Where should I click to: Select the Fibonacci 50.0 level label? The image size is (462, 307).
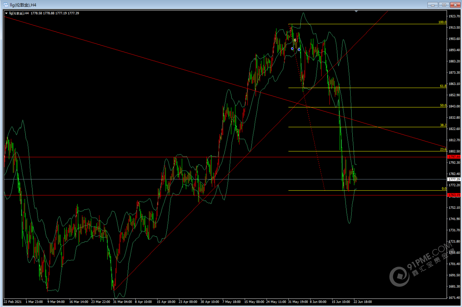point(443,106)
